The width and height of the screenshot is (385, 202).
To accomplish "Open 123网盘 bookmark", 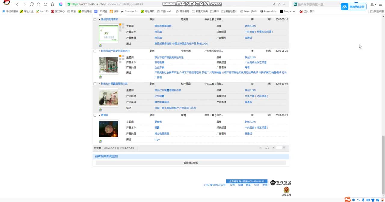I will (101, 11).
